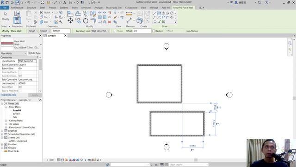This screenshot has height=167, width=296.
Task: Click the 1:100 view scale control
Action: click(x=50, y=160)
